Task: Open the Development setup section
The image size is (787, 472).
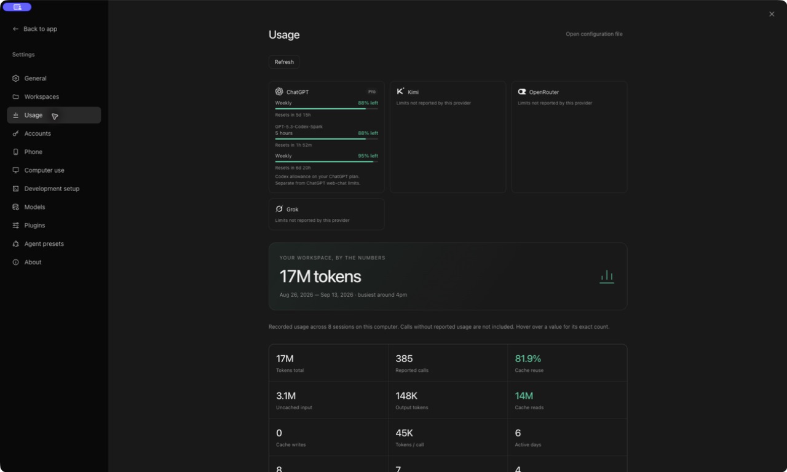Action: point(54,189)
